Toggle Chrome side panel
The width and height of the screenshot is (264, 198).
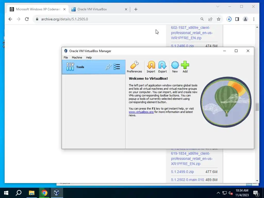click(x=237, y=19)
